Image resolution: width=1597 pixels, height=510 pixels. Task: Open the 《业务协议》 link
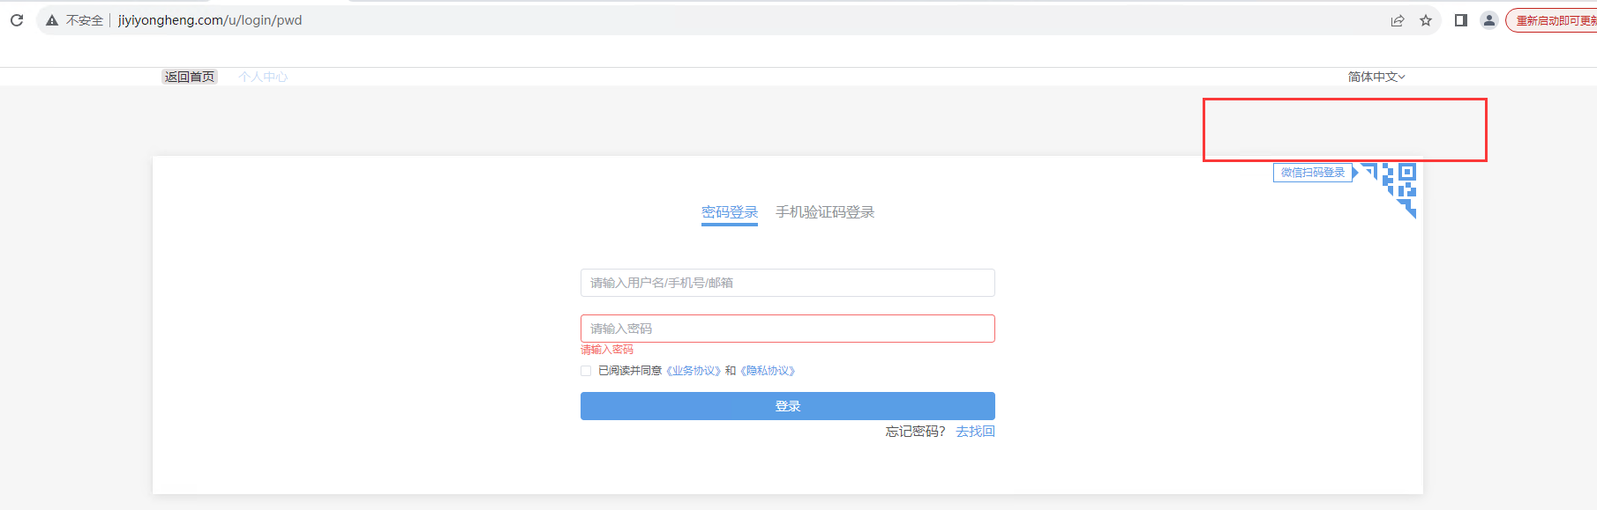click(694, 371)
